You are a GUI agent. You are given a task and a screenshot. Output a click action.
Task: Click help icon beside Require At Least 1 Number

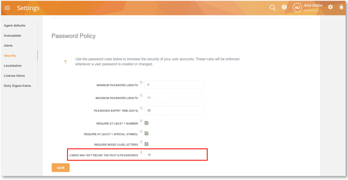141,121
